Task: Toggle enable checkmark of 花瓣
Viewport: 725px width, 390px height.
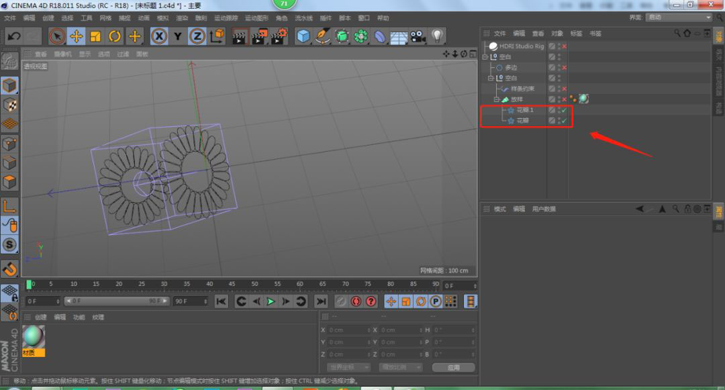Action: click(x=564, y=121)
